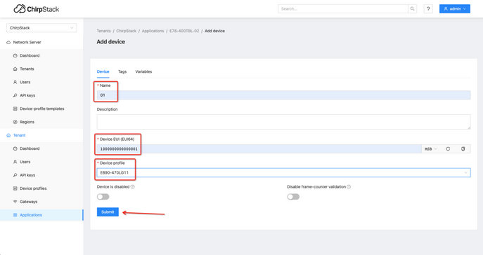Open Network Server Users page

(x=25, y=82)
